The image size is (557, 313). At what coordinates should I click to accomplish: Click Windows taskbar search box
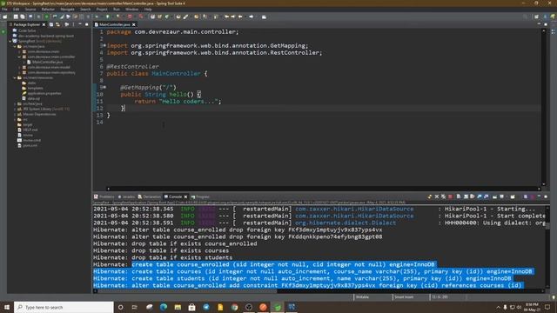pos(64,307)
